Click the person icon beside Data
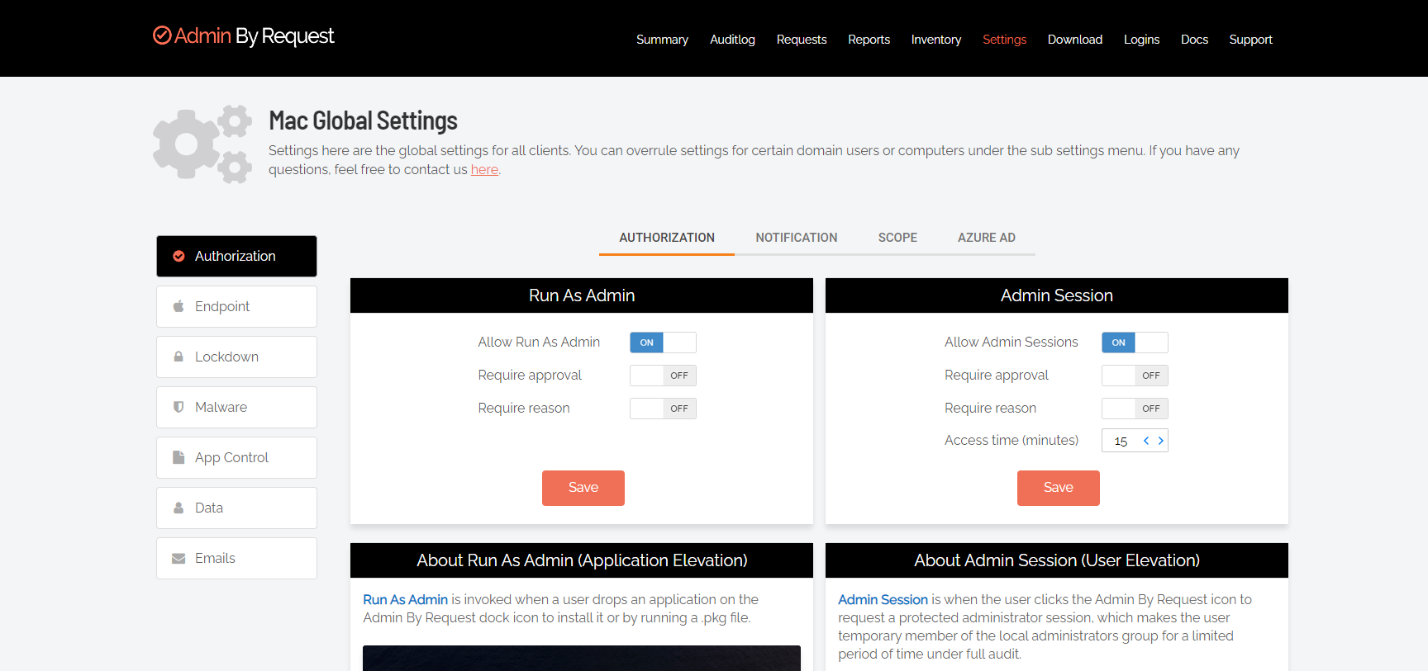The height and width of the screenshot is (671, 1428). [178, 508]
